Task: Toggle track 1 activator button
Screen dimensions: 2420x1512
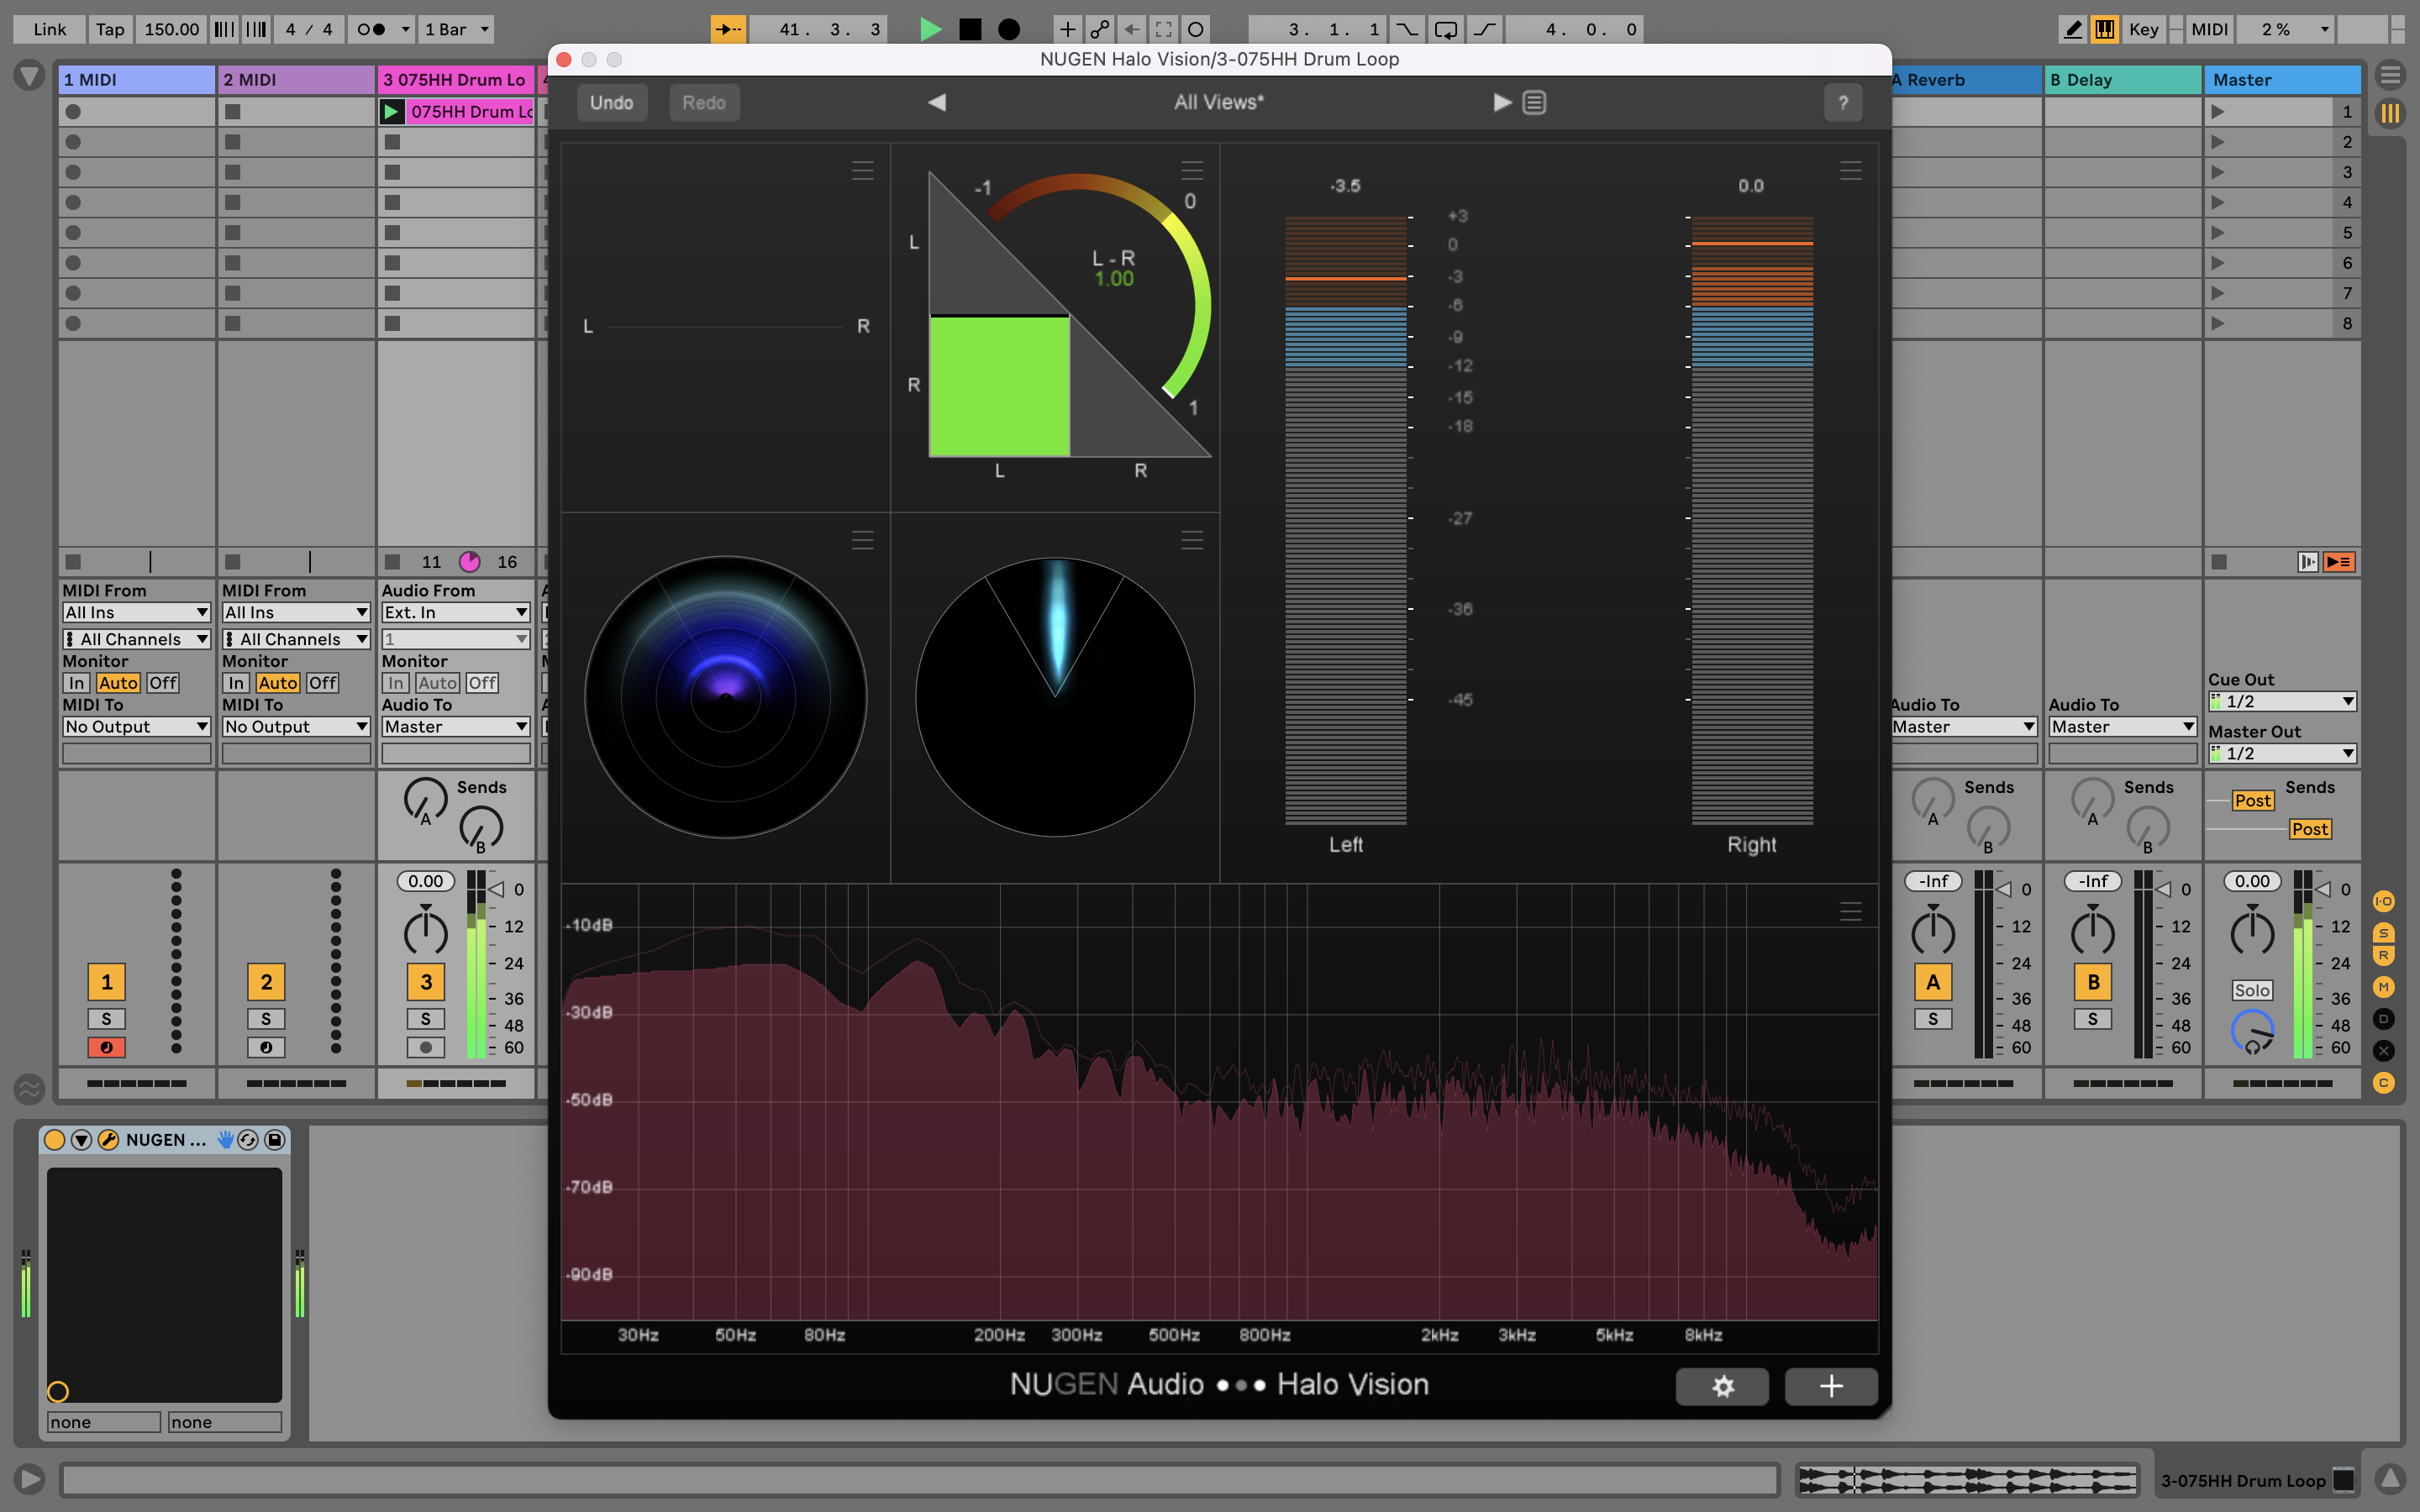Action: 106,981
